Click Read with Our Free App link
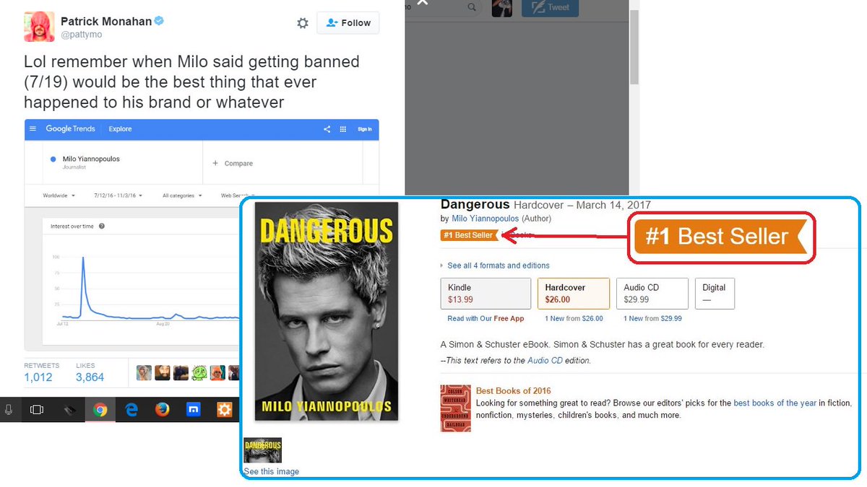Image resolution: width=867 pixels, height=487 pixels. coord(486,318)
